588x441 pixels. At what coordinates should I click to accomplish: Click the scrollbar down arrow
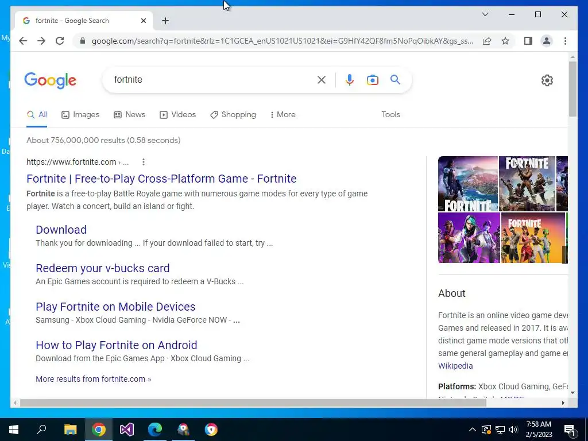click(x=572, y=393)
